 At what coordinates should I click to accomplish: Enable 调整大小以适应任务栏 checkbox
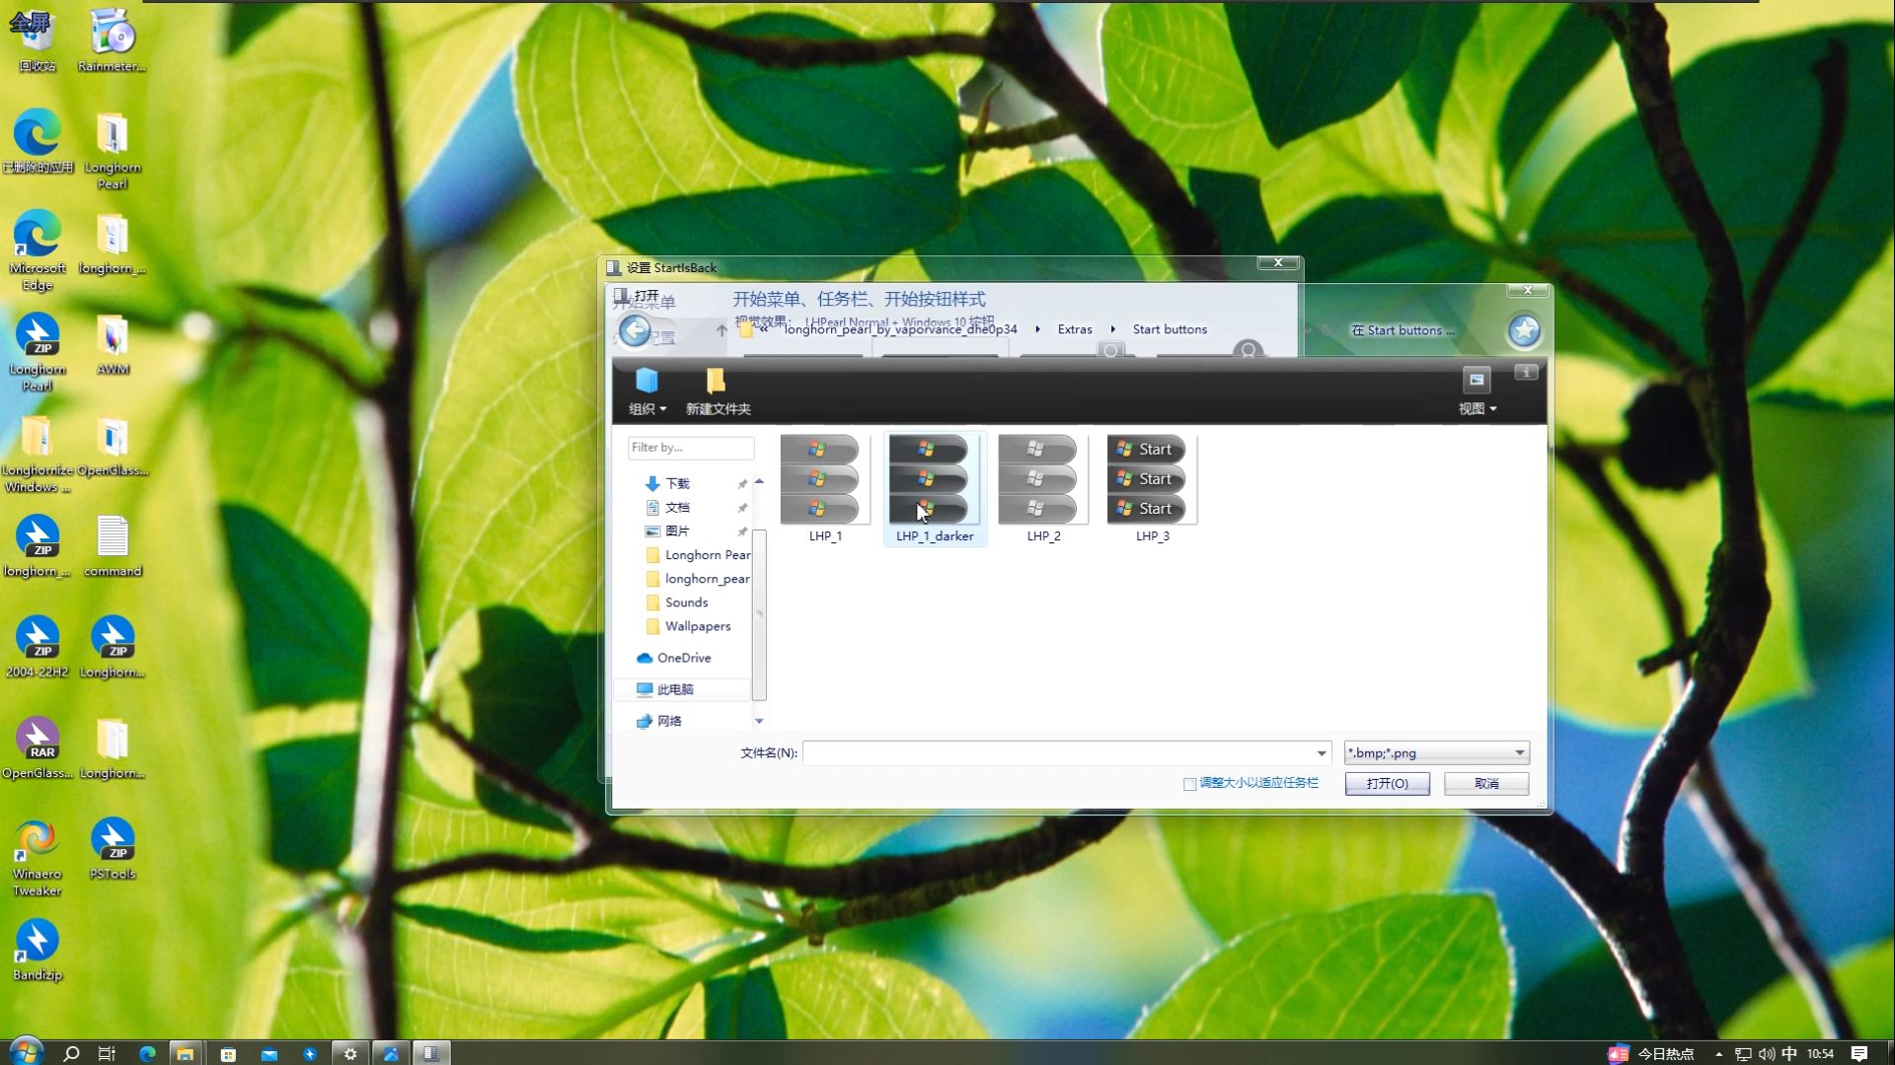pos(1190,784)
